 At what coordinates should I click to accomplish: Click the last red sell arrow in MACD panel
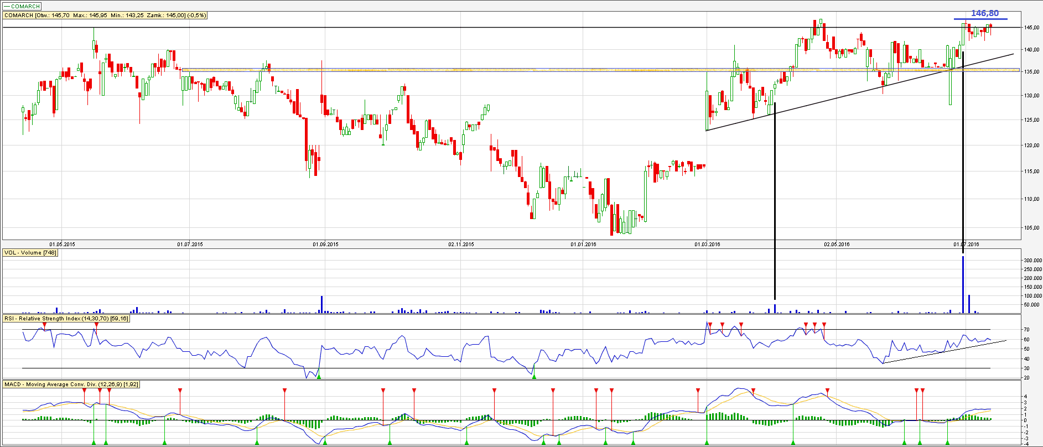(922, 391)
